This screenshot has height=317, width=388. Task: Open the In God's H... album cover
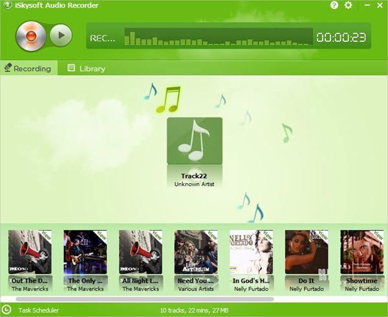[x=251, y=252]
